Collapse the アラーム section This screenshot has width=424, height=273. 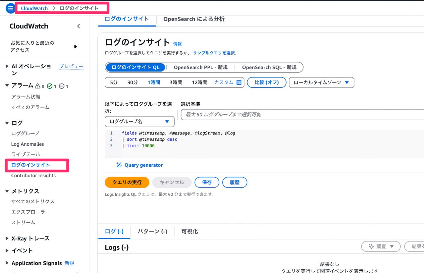[7, 85]
